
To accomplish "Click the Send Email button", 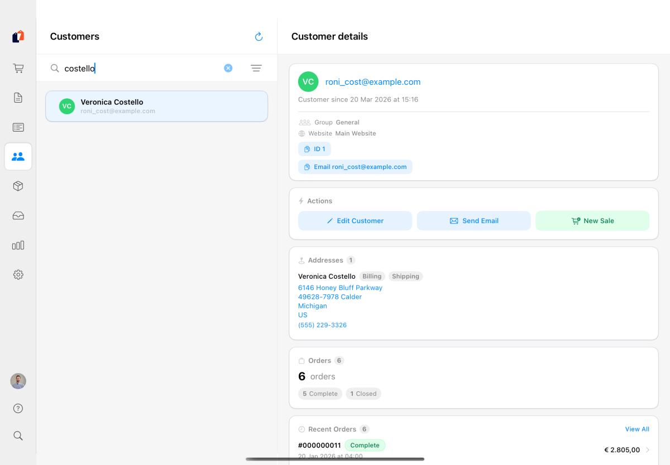I will (x=473, y=221).
